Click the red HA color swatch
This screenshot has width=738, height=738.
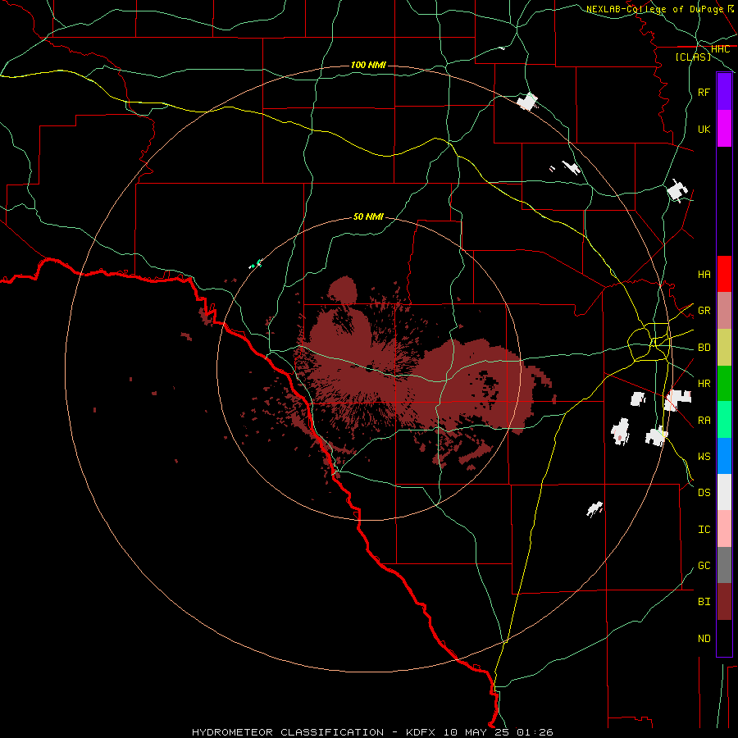[724, 274]
